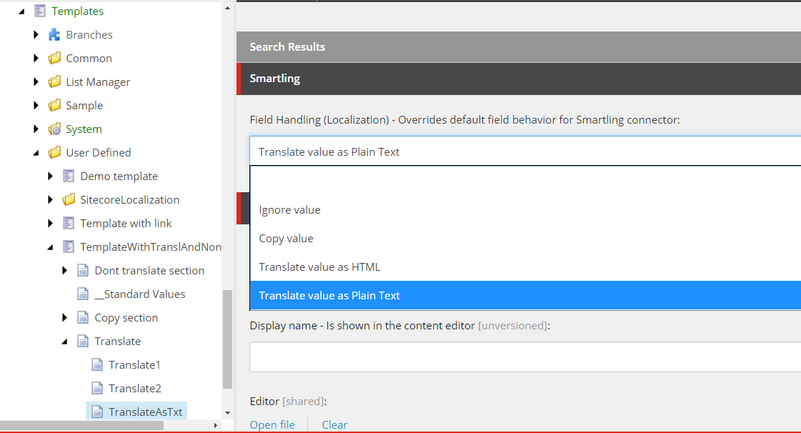Select the __Standard Values tree item
The width and height of the screenshot is (801, 433).
(x=140, y=294)
